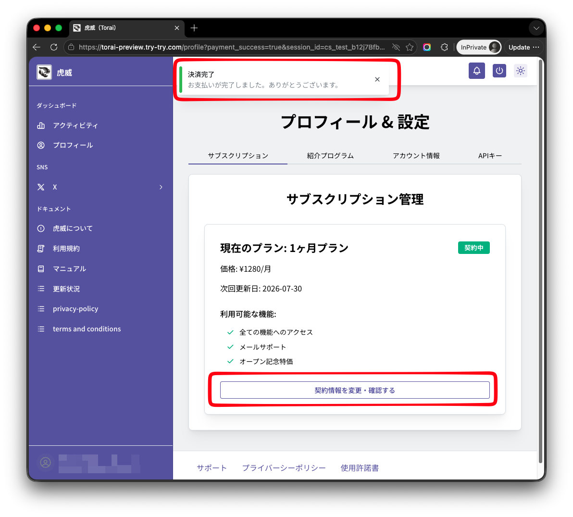Bookmark the page with the star icon
Viewport: 573px width, 517px height.
[x=410, y=47]
